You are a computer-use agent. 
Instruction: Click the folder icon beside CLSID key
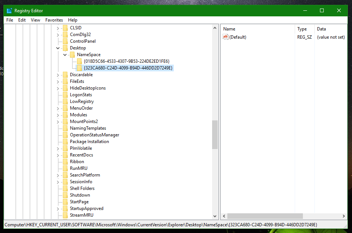click(x=65, y=28)
